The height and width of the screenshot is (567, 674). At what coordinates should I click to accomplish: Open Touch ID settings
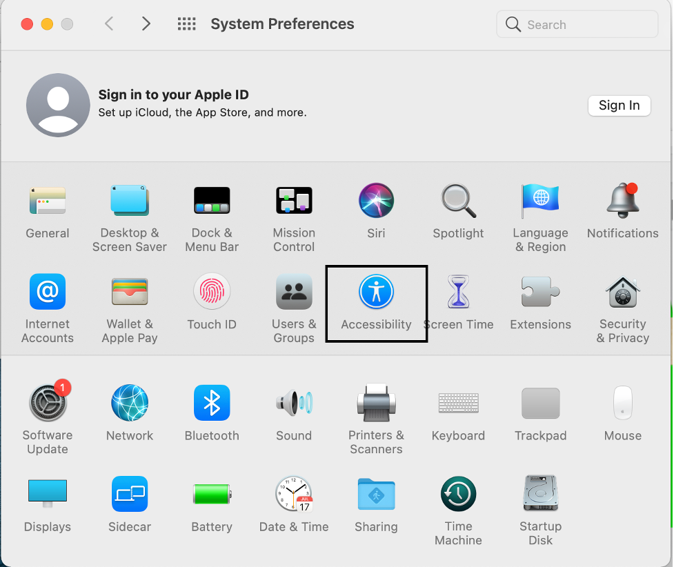[x=212, y=301]
